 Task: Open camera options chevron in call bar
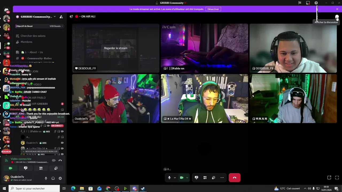point(187,178)
